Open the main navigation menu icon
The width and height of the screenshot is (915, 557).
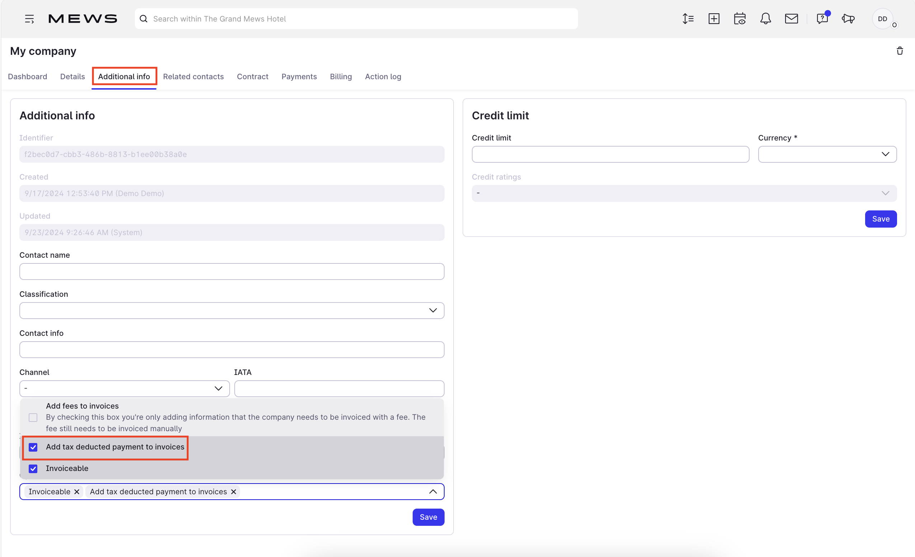click(x=29, y=19)
